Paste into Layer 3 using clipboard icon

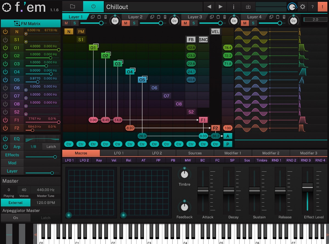pos(218,17)
